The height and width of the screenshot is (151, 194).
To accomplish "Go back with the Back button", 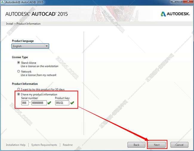I will (136, 145).
